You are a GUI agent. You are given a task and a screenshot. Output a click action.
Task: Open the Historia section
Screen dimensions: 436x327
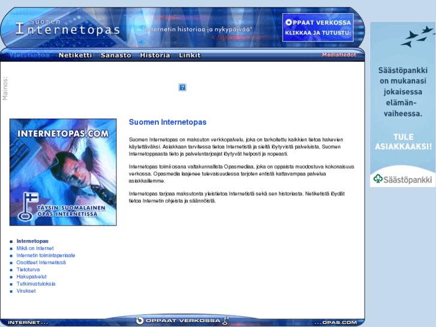tap(155, 55)
